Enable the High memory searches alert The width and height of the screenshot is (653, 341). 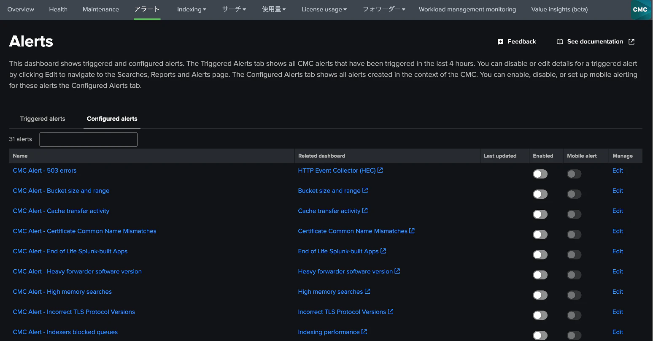[x=540, y=295]
